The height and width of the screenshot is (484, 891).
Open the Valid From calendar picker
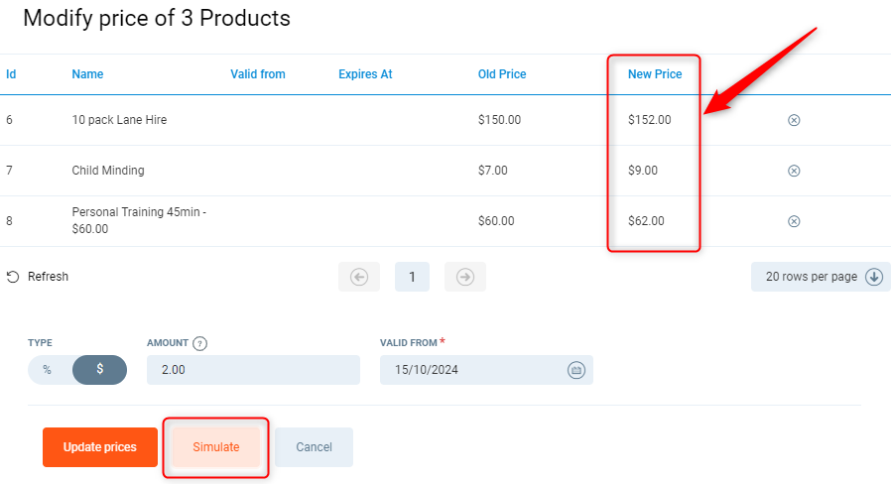[x=575, y=370]
